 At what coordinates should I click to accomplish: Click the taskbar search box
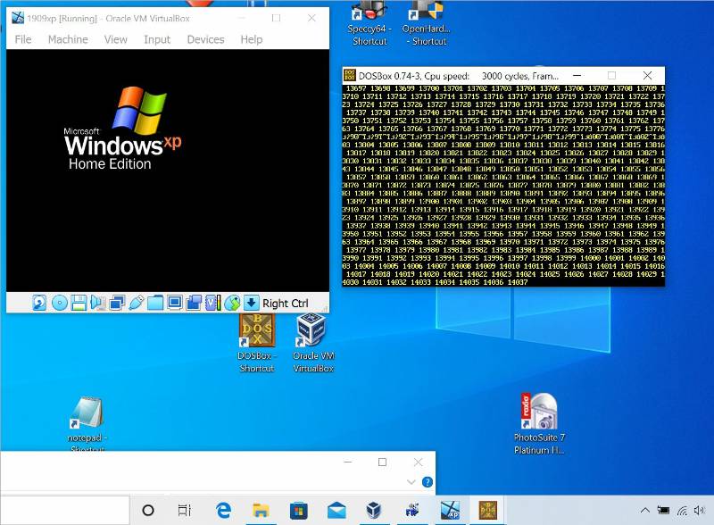click(64, 511)
